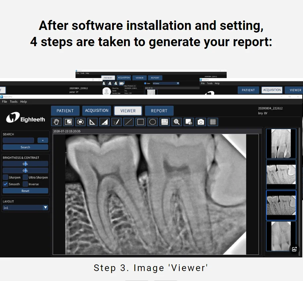Select the Date radio button in back window

(145, 83)
